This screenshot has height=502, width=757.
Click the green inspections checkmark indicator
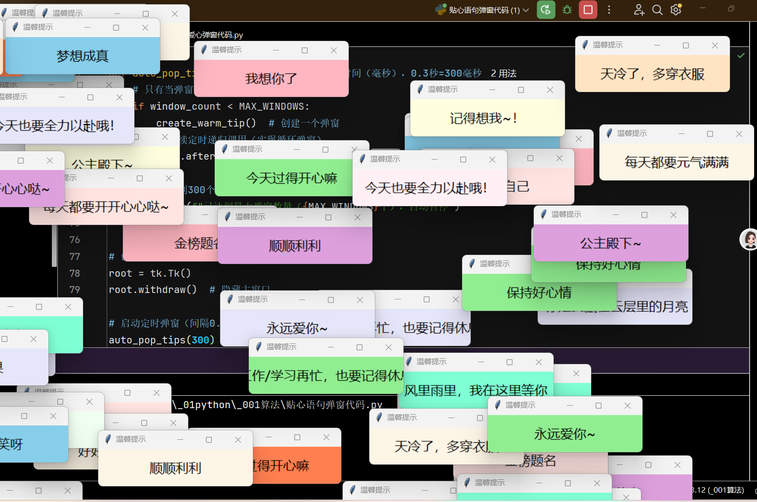tap(741, 55)
